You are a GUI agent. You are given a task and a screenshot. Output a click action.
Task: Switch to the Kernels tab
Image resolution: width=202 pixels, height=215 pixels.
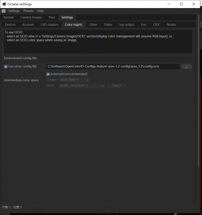pyautogui.click(x=9, y=17)
